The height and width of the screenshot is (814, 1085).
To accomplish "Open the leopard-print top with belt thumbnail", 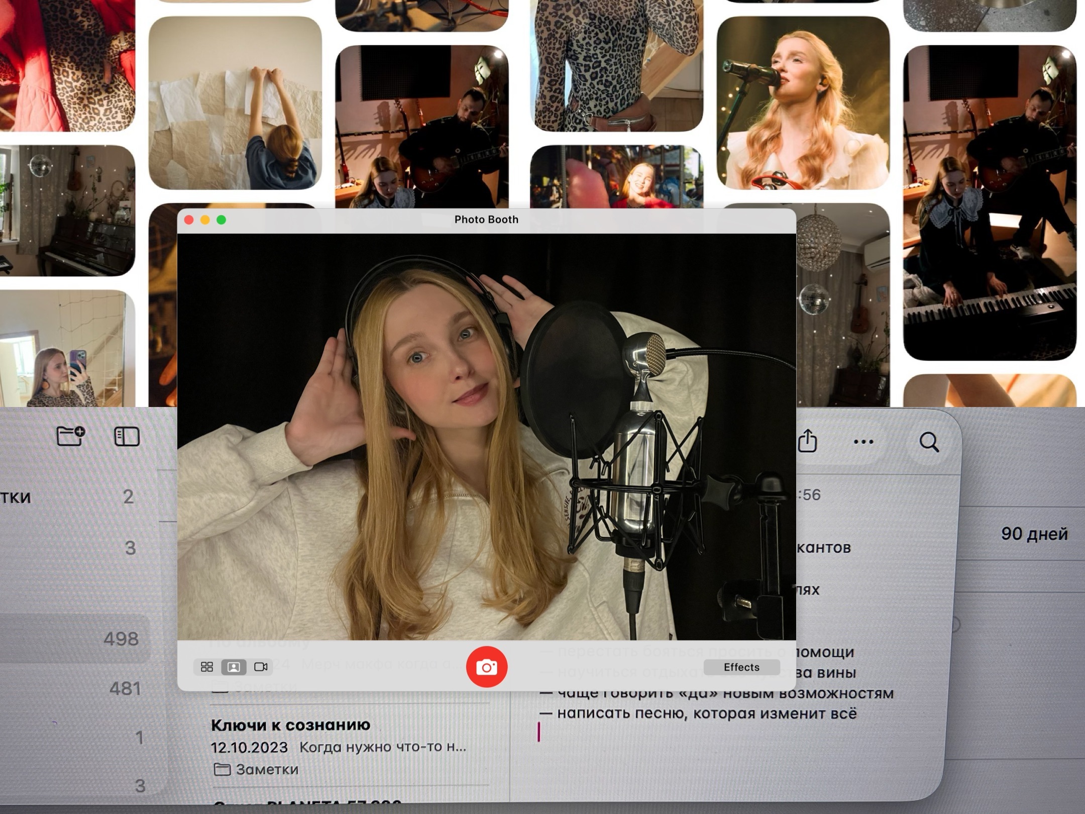I will click(616, 65).
